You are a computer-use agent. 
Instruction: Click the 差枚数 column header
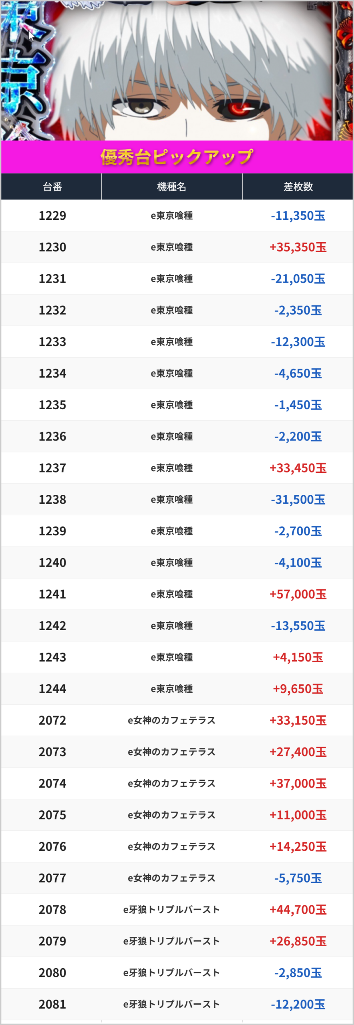click(298, 187)
